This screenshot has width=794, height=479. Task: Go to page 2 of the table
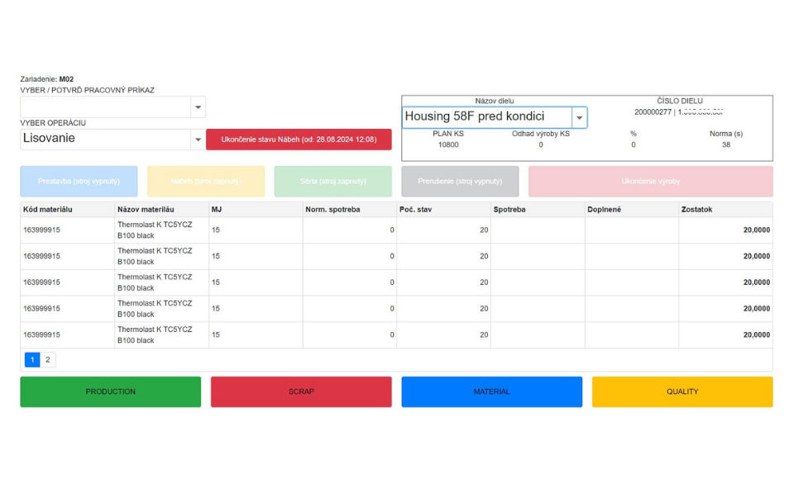click(x=48, y=360)
